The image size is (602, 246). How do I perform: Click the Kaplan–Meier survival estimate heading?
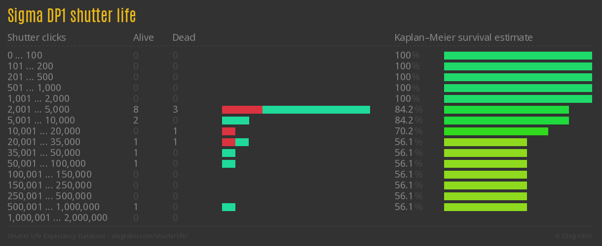coord(463,37)
